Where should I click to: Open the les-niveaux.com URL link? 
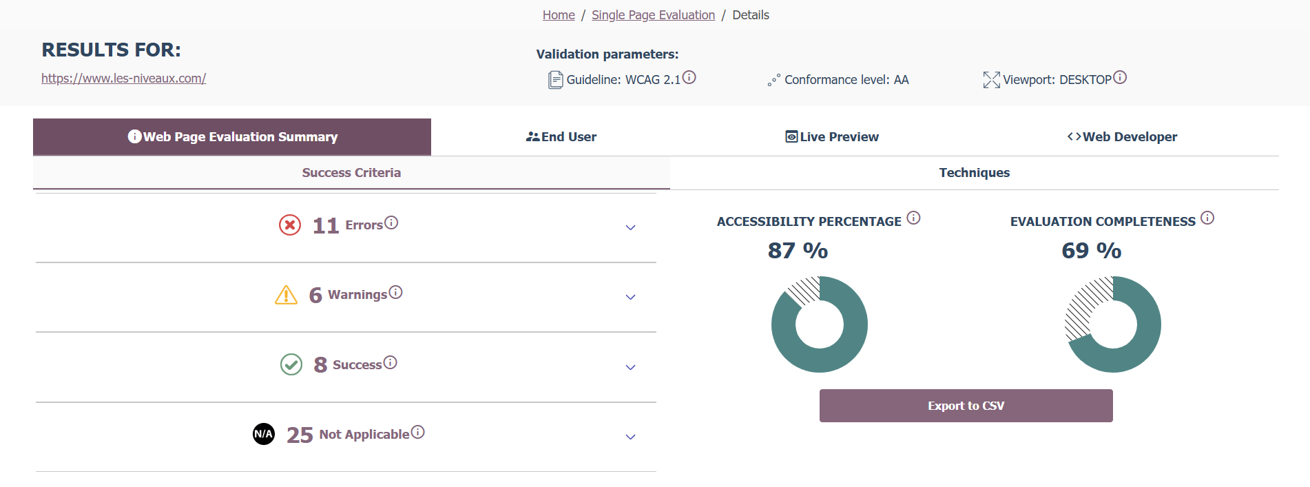tap(124, 79)
